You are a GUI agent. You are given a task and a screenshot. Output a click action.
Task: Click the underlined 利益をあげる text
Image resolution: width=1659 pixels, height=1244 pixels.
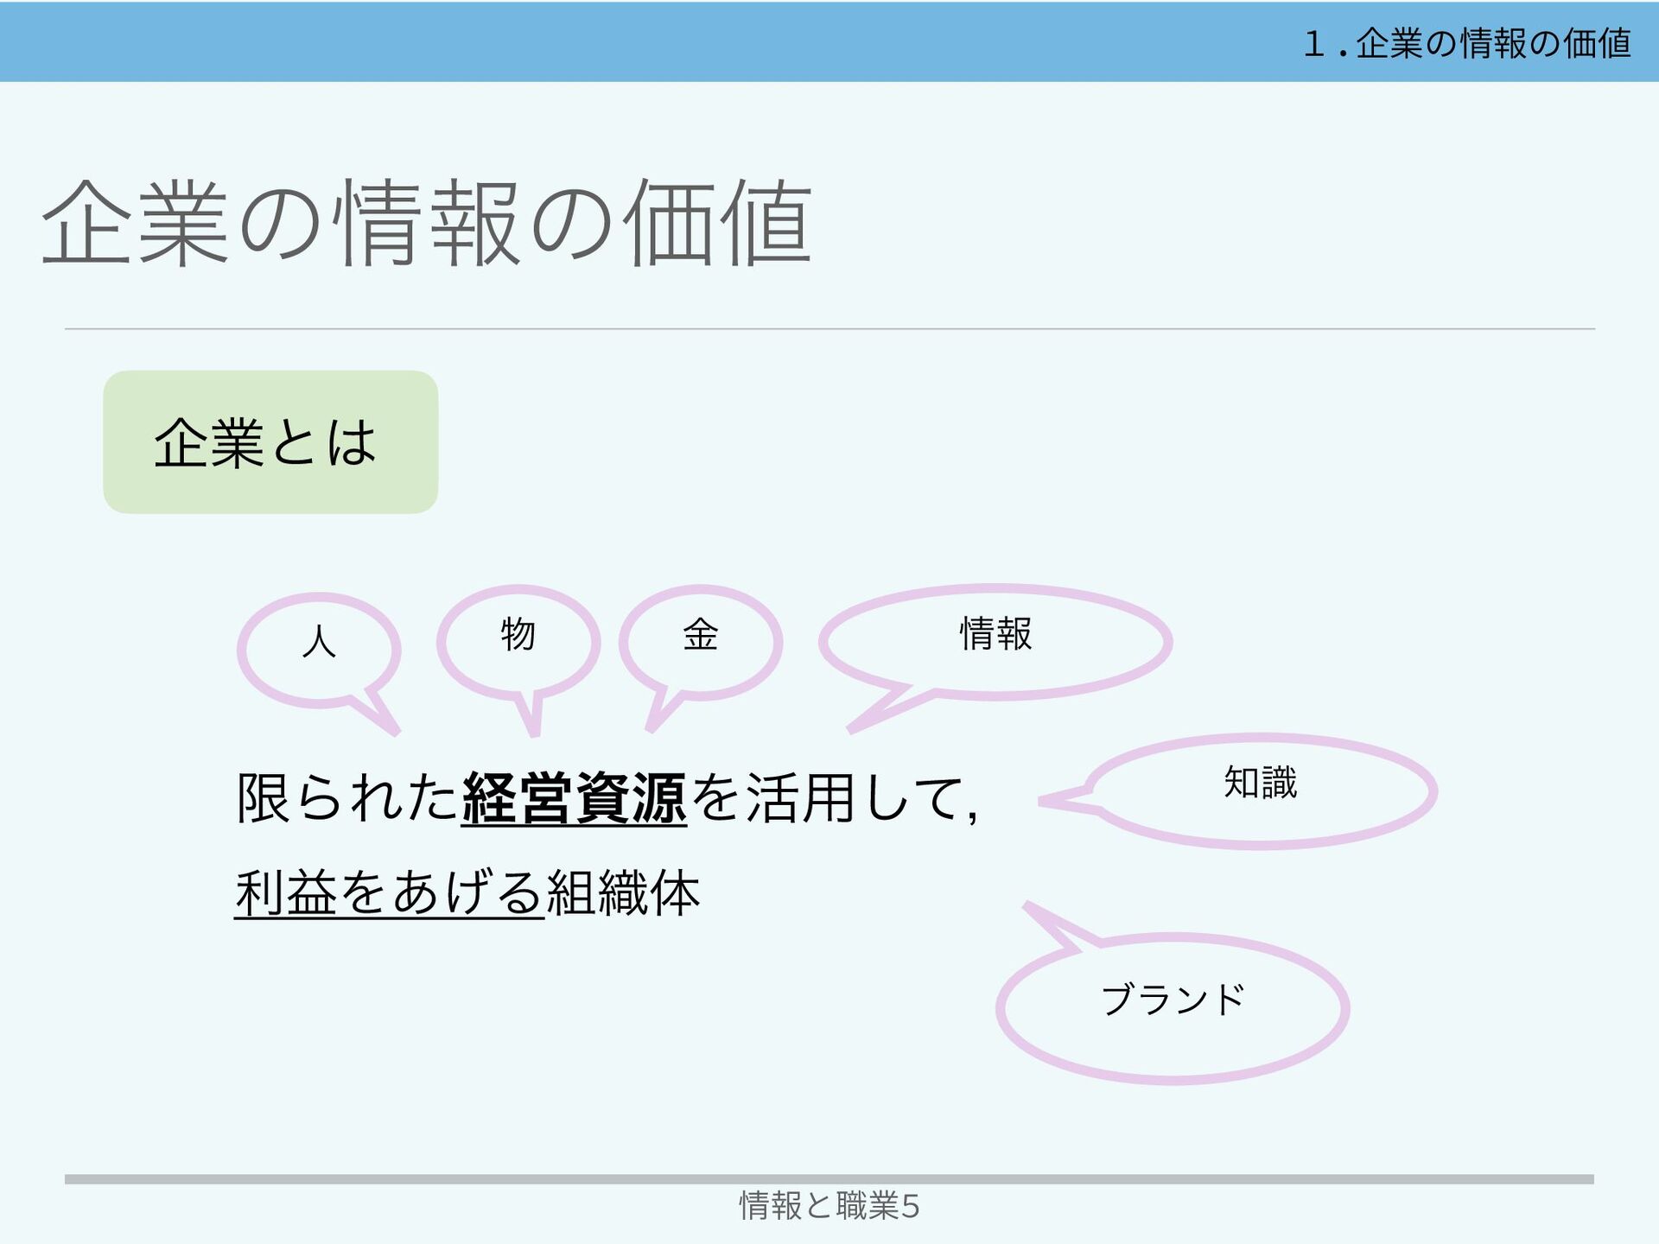click(389, 892)
